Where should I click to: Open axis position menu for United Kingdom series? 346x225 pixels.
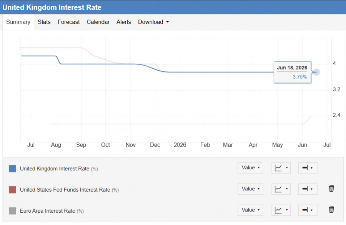point(308,168)
